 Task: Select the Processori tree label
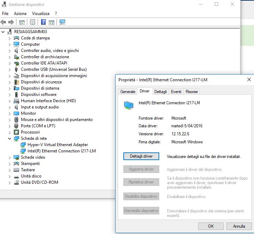click(x=30, y=132)
